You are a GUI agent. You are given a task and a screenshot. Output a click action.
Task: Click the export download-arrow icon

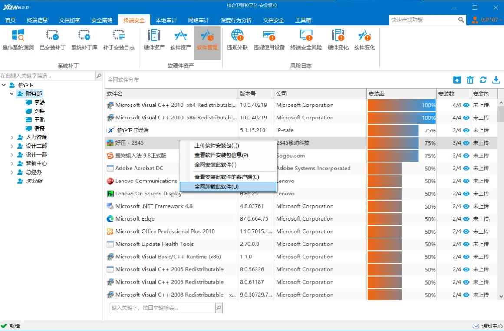[x=496, y=80]
